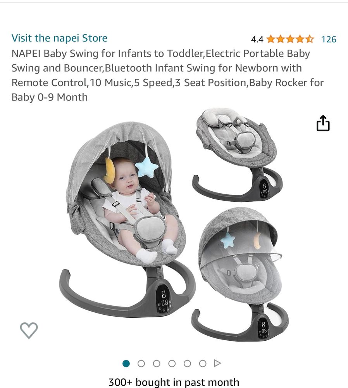
Task: Tap the yellow moon toy in main image
Action: [x=110, y=170]
